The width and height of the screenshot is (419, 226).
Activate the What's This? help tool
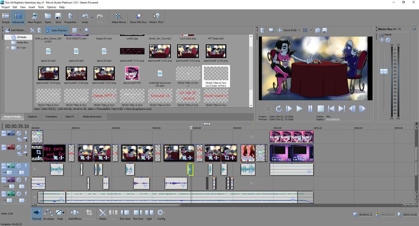coord(156,18)
